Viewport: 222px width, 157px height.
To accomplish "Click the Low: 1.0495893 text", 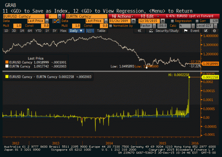I will pyautogui.click(x=122, y=66).
